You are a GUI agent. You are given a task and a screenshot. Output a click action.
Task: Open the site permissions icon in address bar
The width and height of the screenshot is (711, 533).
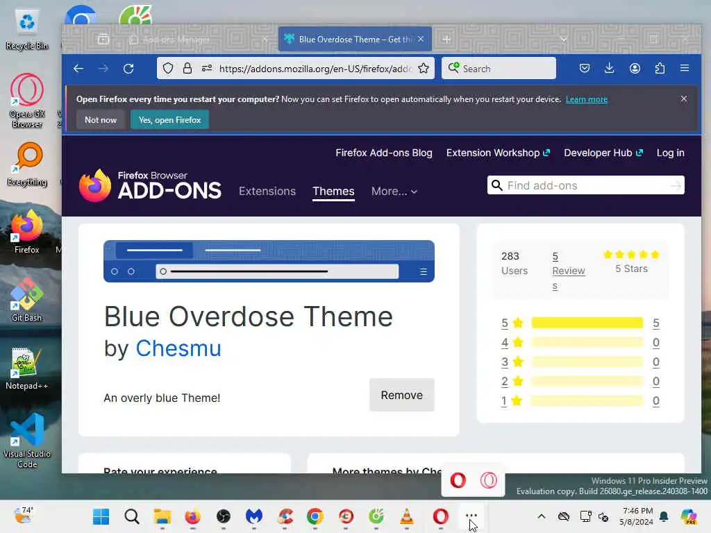tap(207, 69)
